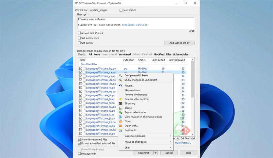Click the Blame icon
This screenshot has width=273, height=158.
[x=120, y=108]
